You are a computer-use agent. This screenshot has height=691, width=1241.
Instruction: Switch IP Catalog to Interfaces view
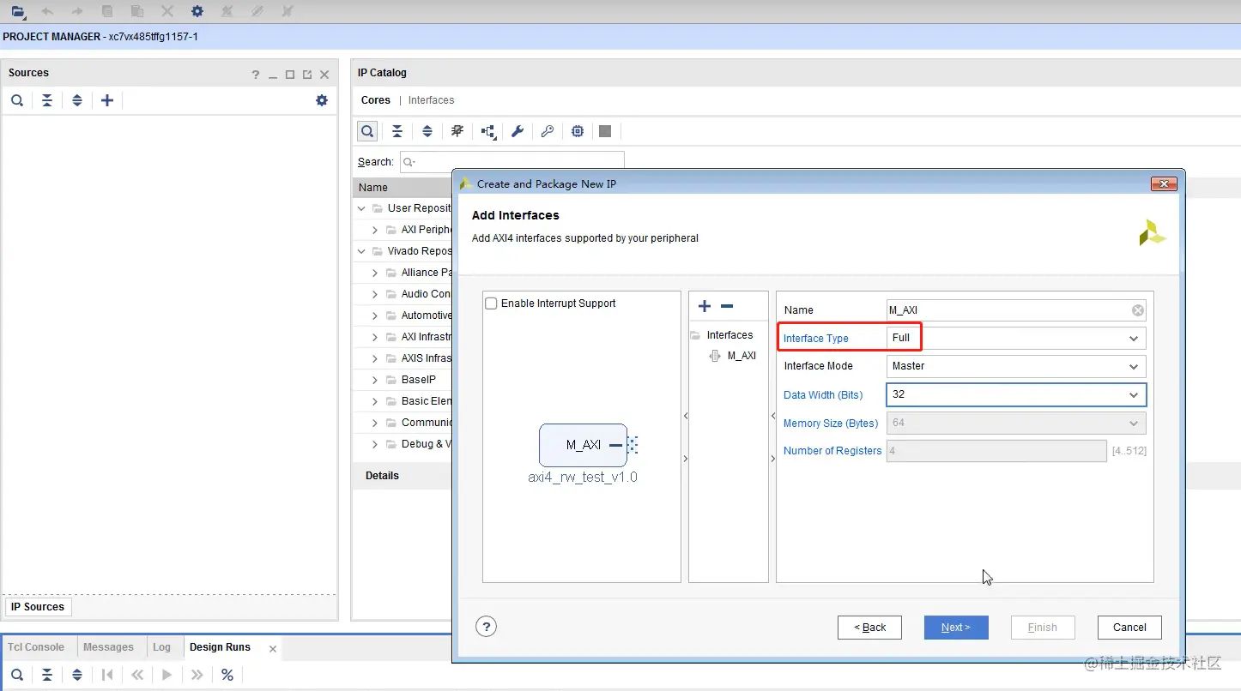coord(431,100)
